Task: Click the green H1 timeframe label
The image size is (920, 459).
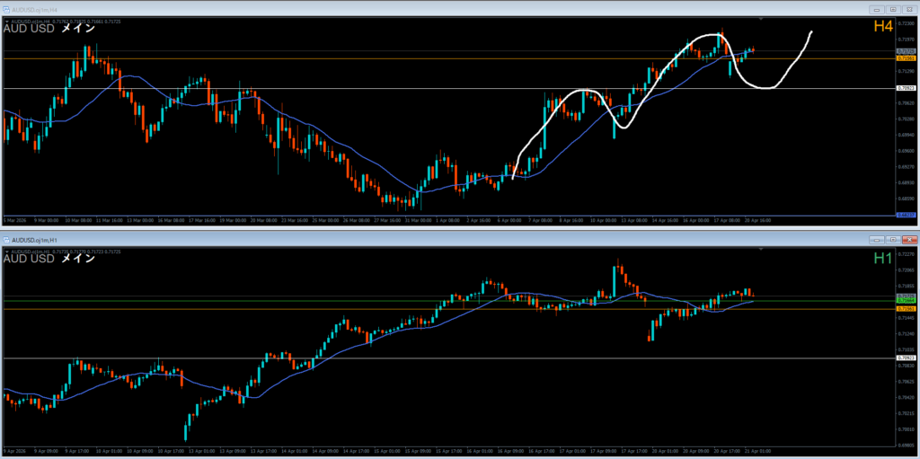Action: coord(883,260)
